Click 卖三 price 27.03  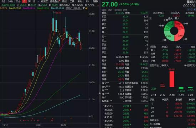click(x=125, y=24)
